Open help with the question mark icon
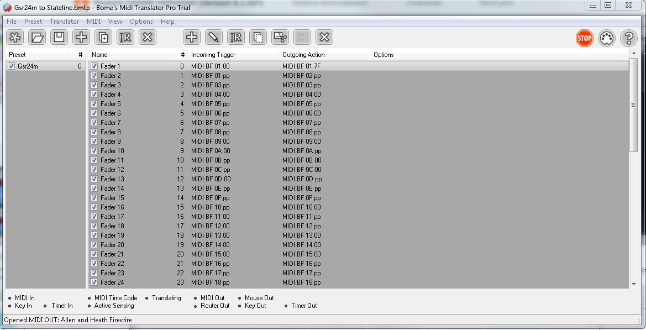Image resolution: width=646 pixels, height=330 pixels. [x=628, y=38]
